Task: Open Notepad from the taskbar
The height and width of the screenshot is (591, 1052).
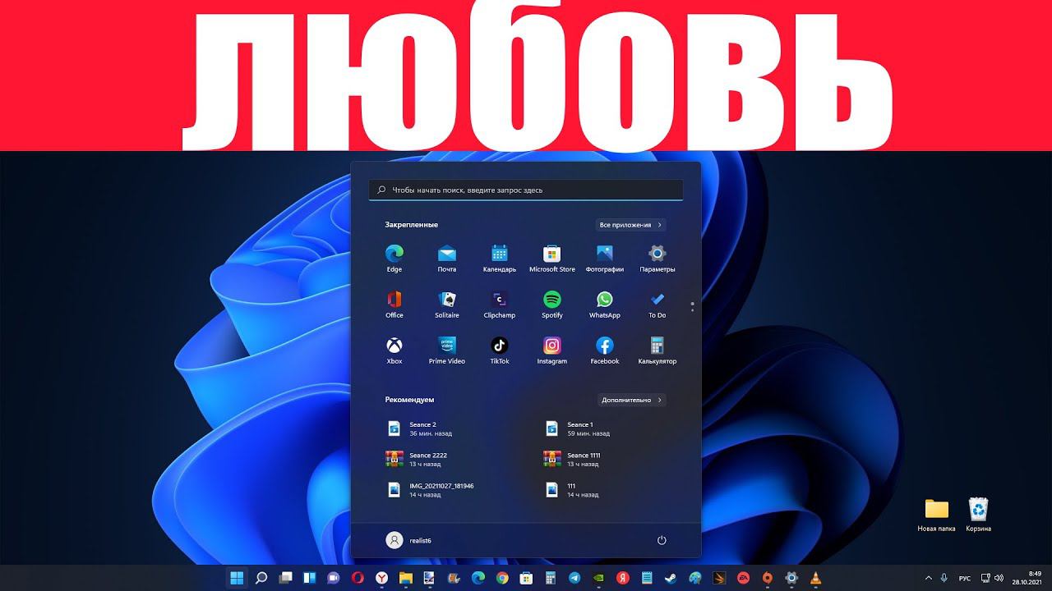Action: [x=647, y=578]
